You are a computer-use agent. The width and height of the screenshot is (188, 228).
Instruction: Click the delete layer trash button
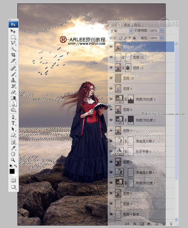pos(171,224)
